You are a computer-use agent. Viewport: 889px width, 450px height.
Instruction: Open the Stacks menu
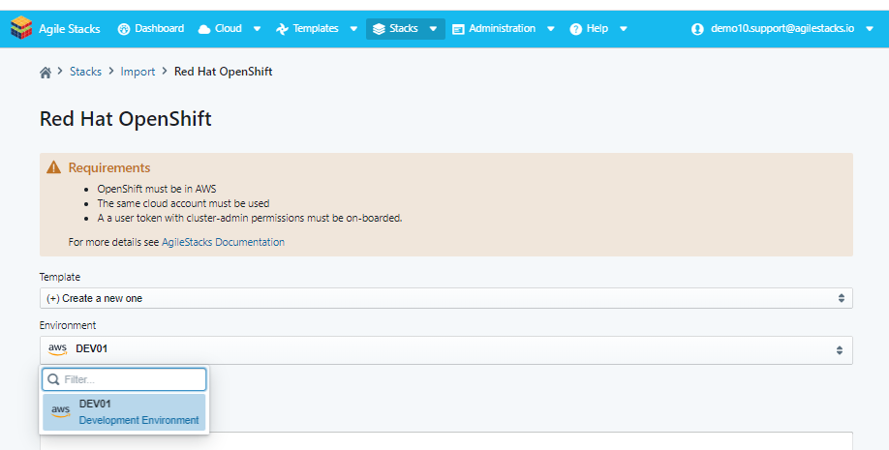pyautogui.click(x=405, y=28)
